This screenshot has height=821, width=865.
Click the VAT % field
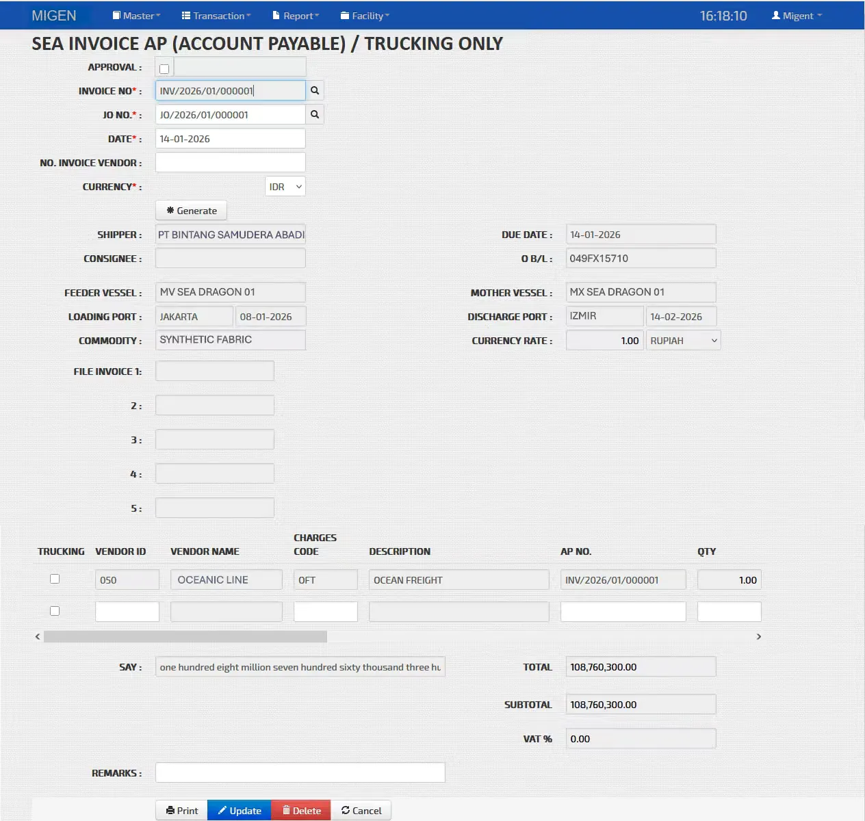click(x=641, y=738)
